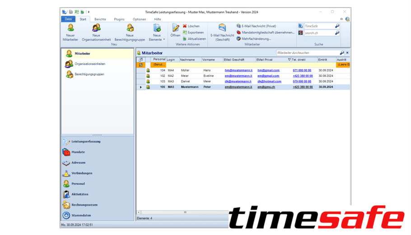This screenshot has width=411, height=235.
Task: Open the Datei menu
Action: tap(68, 19)
